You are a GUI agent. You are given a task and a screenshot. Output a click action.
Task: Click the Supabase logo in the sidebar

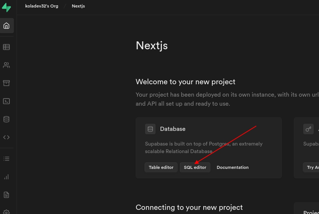pyautogui.click(x=6, y=7)
